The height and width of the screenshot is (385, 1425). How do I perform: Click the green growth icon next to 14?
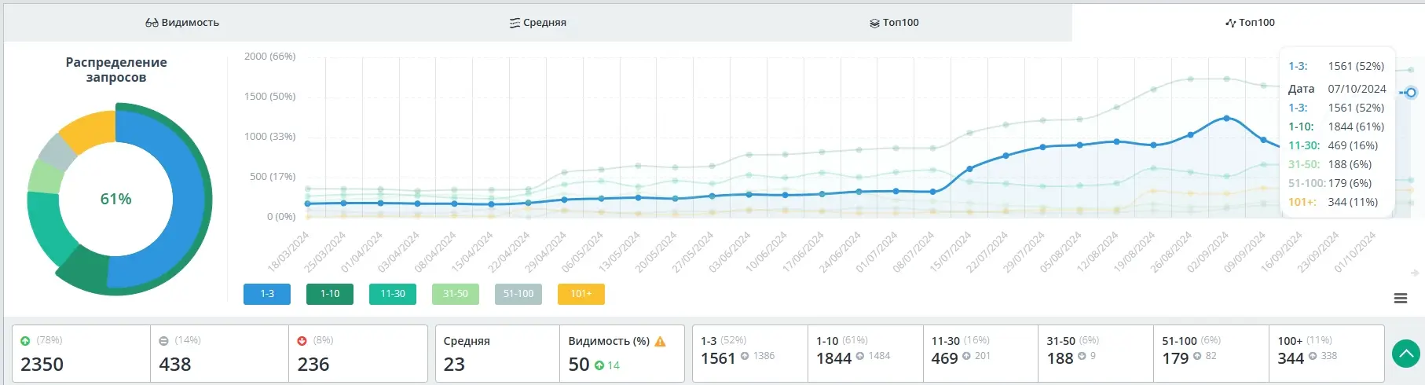pos(599,365)
